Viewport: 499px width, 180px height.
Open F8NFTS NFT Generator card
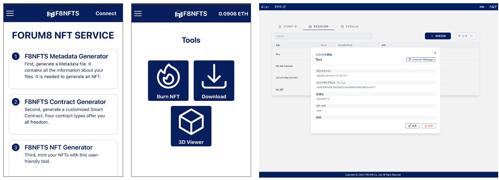tap(63, 158)
